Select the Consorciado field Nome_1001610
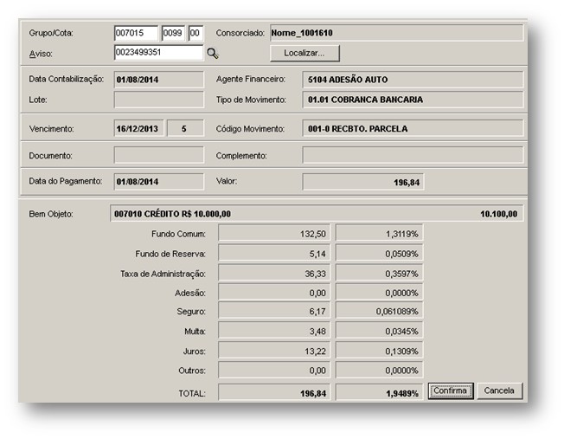 pyautogui.click(x=396, y=33)
